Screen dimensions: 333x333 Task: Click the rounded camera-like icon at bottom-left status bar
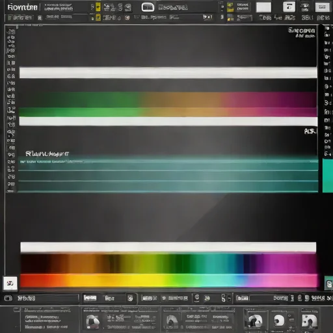click(x=8, y=299)
